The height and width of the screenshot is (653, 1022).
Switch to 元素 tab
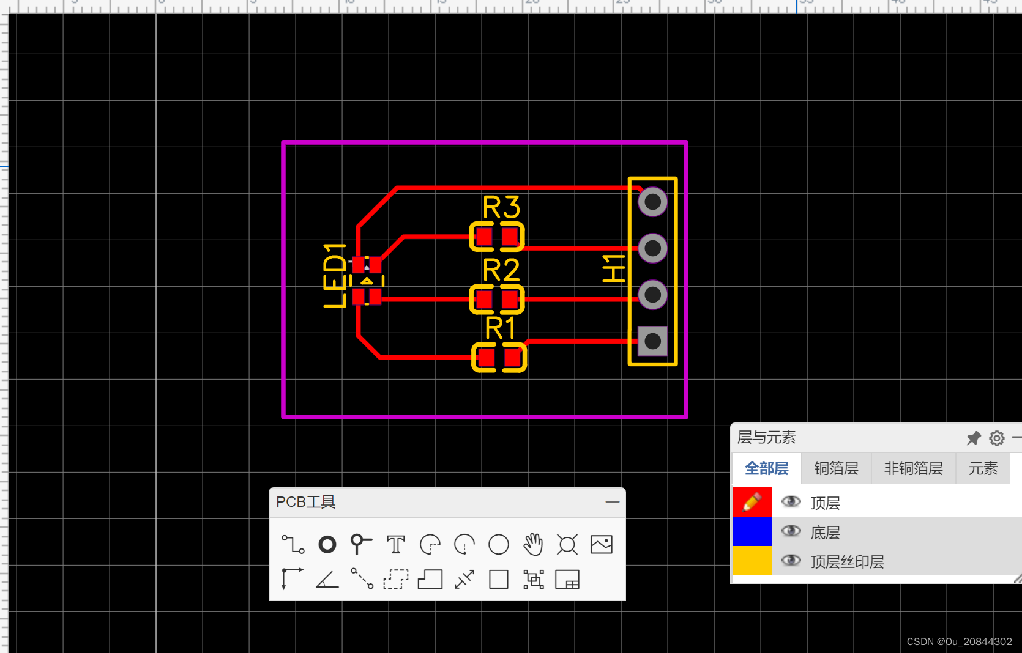pos(983,468)
